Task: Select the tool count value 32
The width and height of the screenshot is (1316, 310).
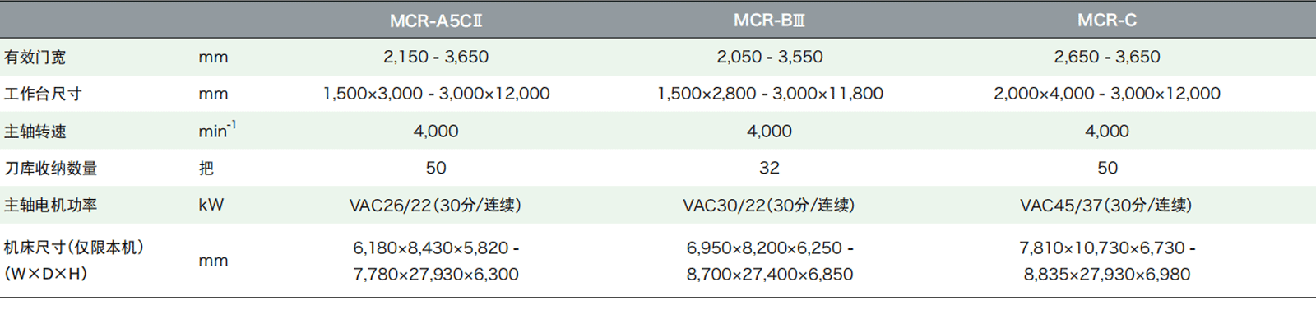Action: [769, 168]
